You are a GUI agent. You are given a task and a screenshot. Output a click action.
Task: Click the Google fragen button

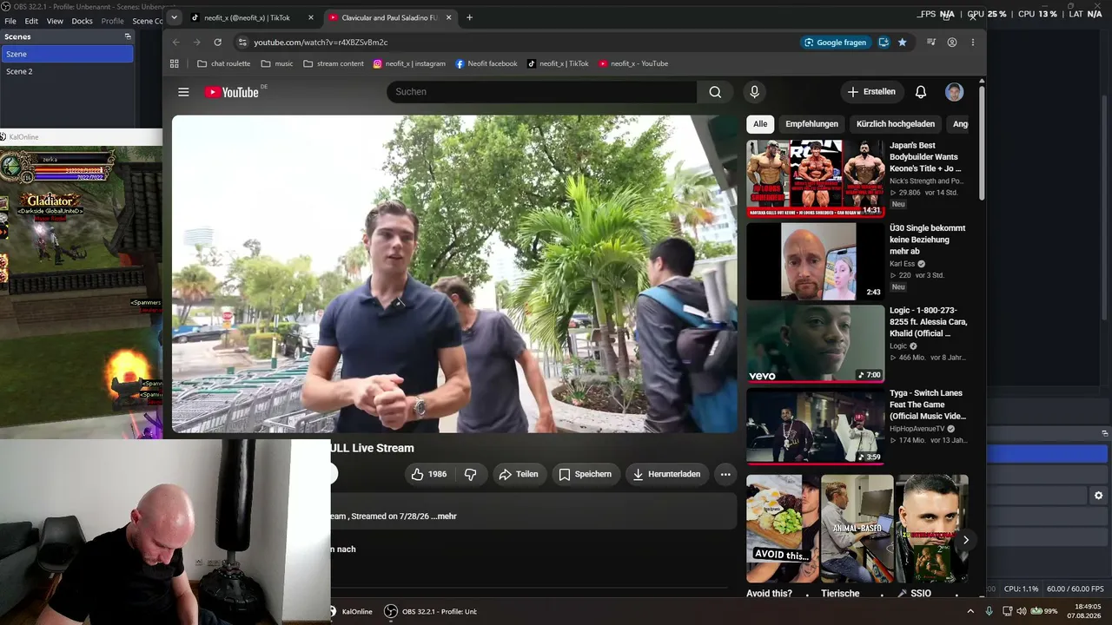click(837, 42)
